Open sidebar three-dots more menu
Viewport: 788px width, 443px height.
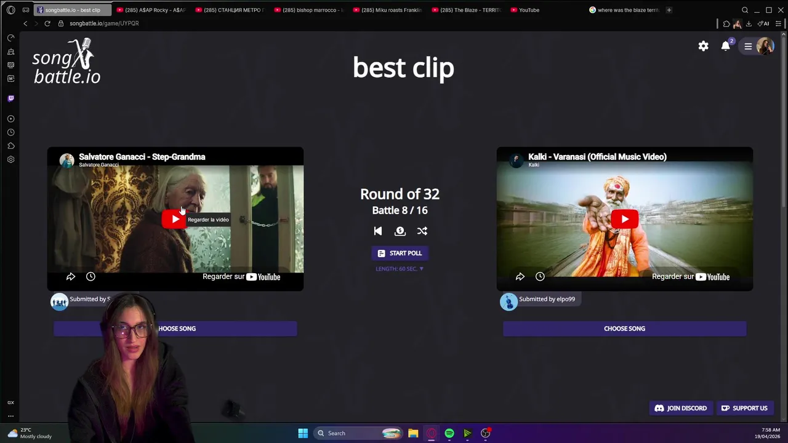(x=10, y=416)
